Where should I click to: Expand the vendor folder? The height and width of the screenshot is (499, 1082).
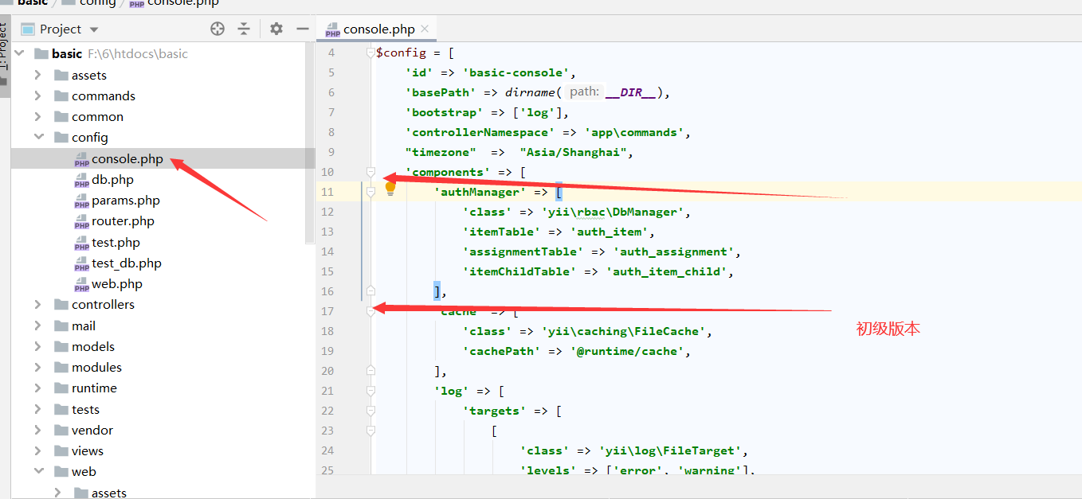[37, 430]
